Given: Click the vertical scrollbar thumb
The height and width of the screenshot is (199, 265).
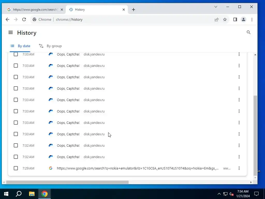Looking at the screenshot, I should 255,136.
